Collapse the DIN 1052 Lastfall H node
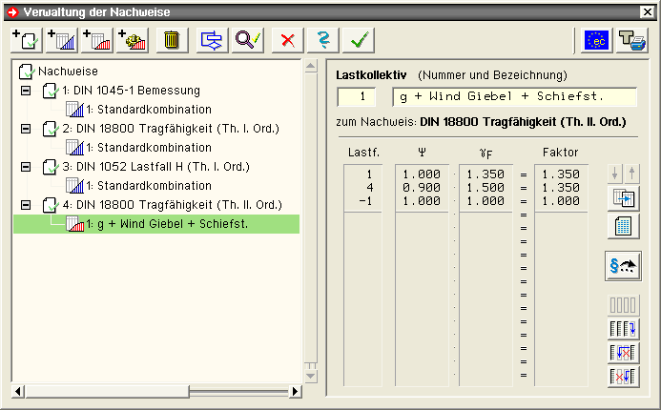Viewport: 661px width, 410px height. pos(26,166)
